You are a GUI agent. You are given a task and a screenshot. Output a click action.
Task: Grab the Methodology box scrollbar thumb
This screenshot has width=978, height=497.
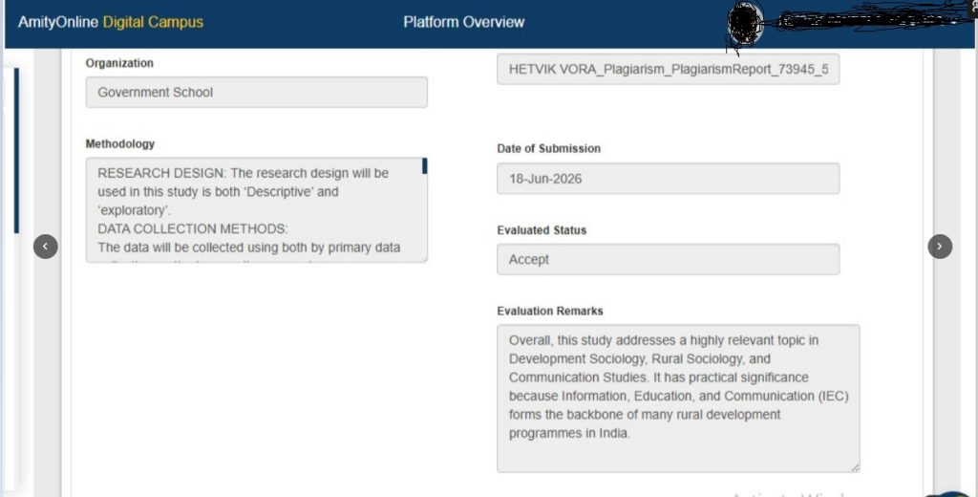[425, 166]
